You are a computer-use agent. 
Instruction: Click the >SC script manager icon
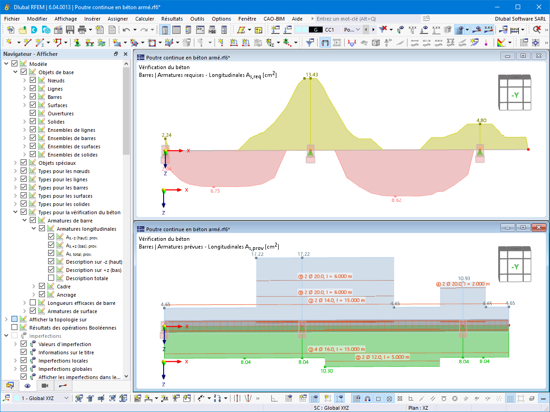pyautogui.click(x=212, y=30)
